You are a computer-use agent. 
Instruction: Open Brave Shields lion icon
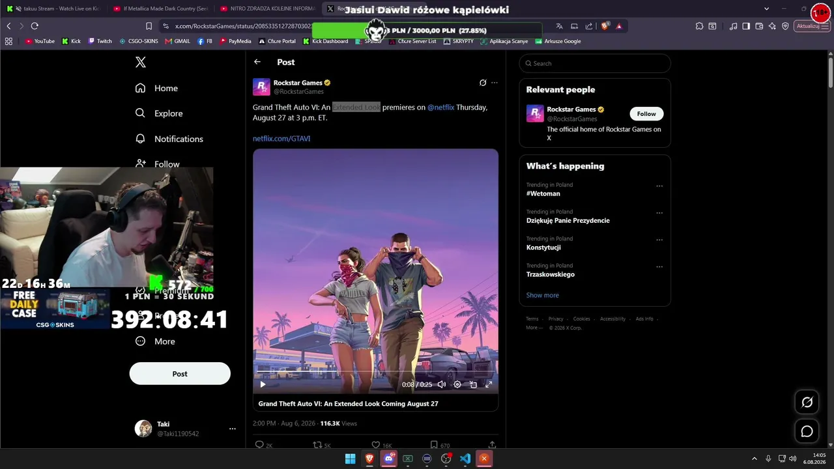[605, 26]
